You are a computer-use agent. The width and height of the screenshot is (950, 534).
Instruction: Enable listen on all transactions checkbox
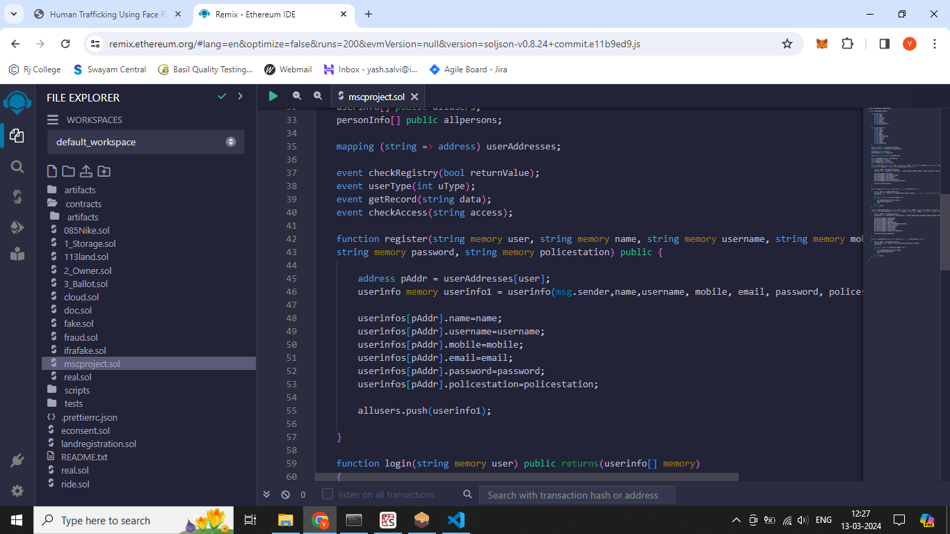click(328, 494)
